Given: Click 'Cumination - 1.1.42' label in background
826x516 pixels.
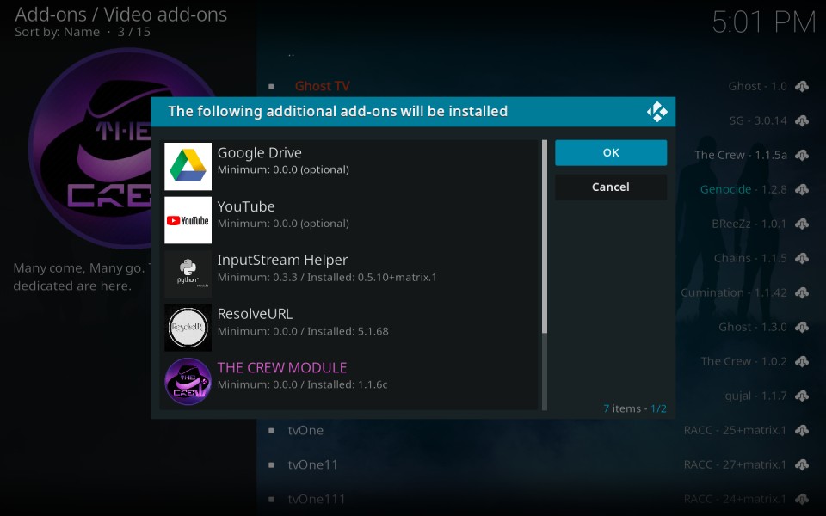Looking at the screenshot, I should click(x=734, y=292).
